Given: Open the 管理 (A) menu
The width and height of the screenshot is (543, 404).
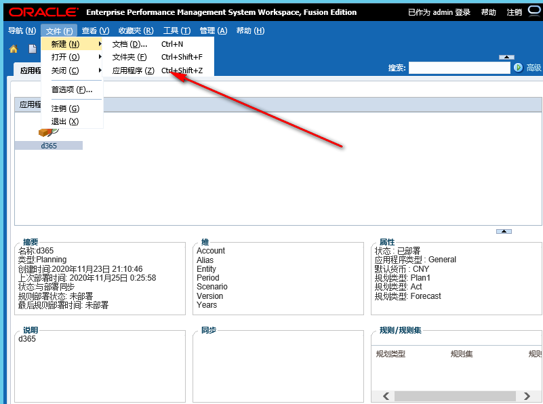Looking at the screenshot, I should click(214, 31).
